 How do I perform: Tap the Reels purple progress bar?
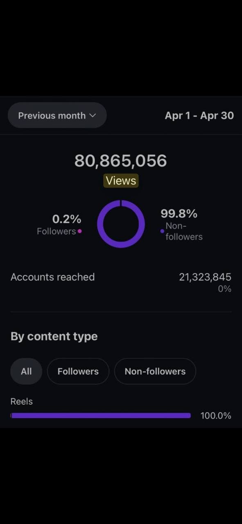tap(101, 416)
